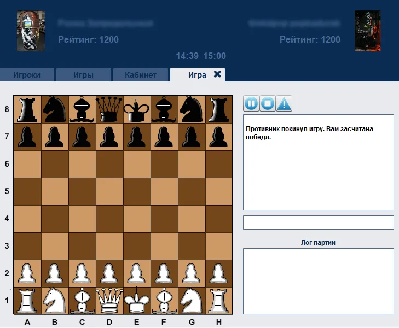Select the white pawn on D2
The height and width of the screenshot is (328, 399).
[109, 273]
